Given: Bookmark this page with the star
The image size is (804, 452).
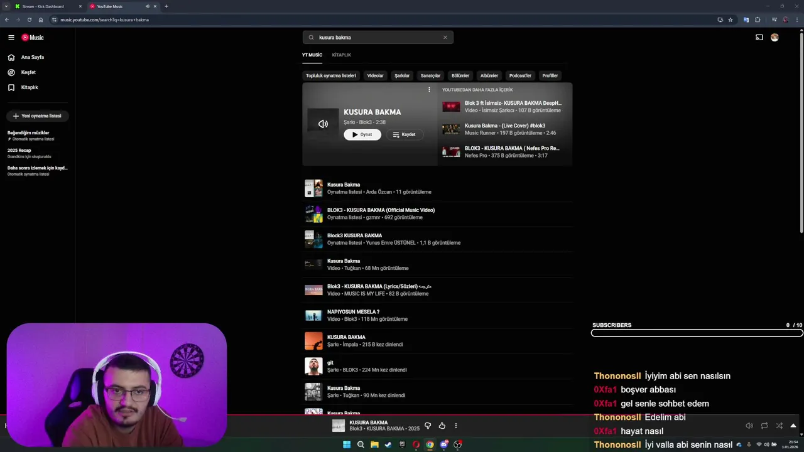Looking at the screenshot, I should point(730,19).
